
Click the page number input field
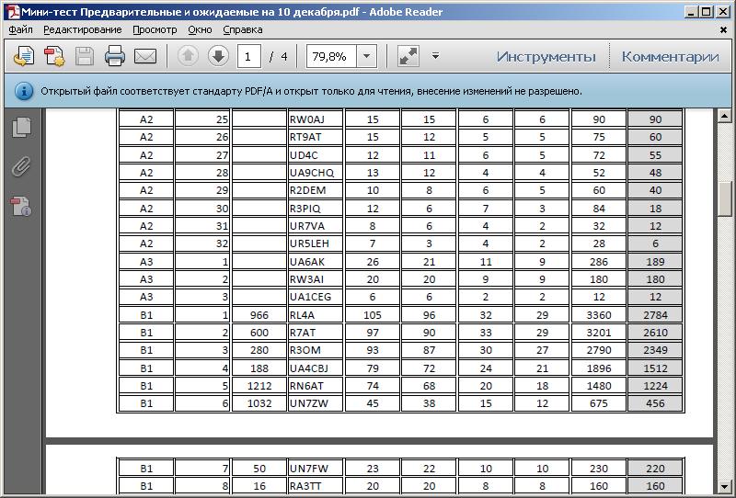point(248,57)
